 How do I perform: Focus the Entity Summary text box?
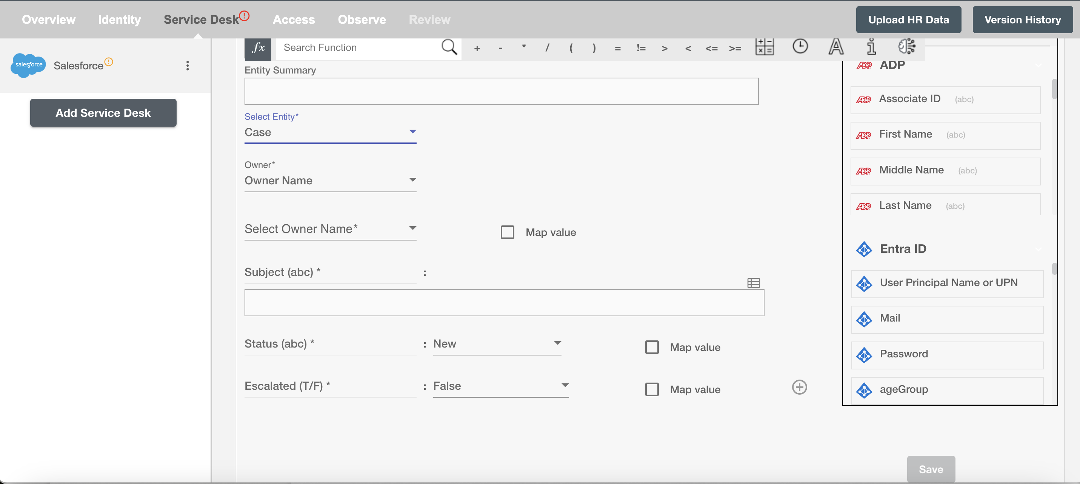(502, 91)
